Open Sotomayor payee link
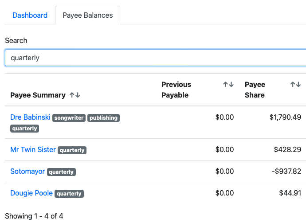This screenshot has height=223, width=306. pyautogui.click(x=27, y=172)
